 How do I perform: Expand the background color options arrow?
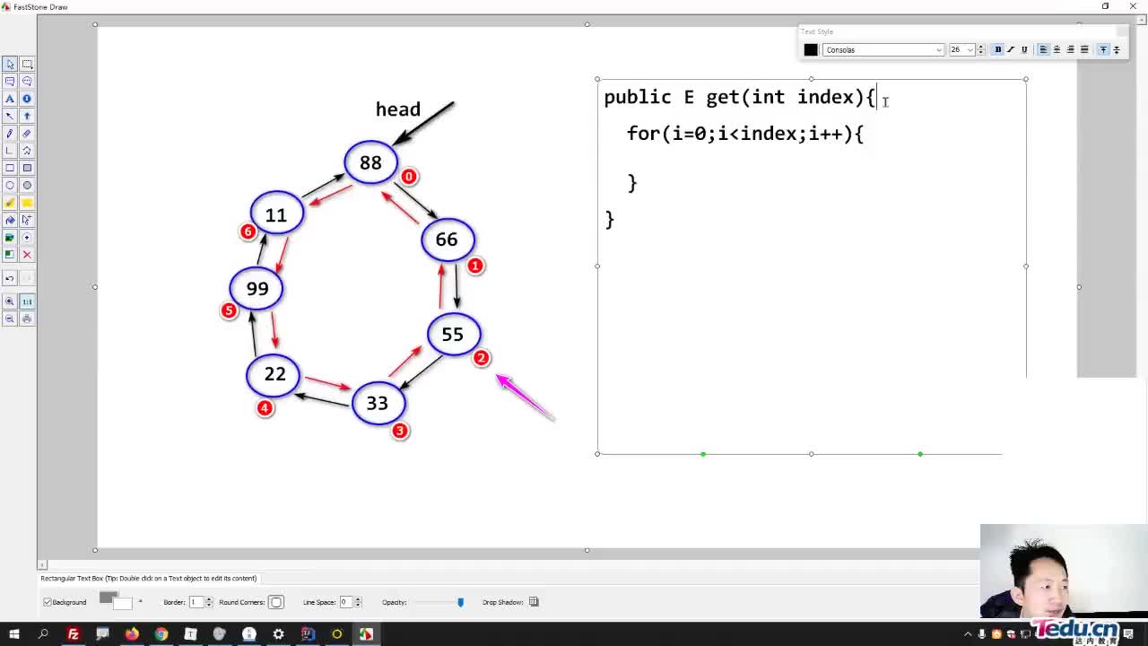click(x=140, y=600)
